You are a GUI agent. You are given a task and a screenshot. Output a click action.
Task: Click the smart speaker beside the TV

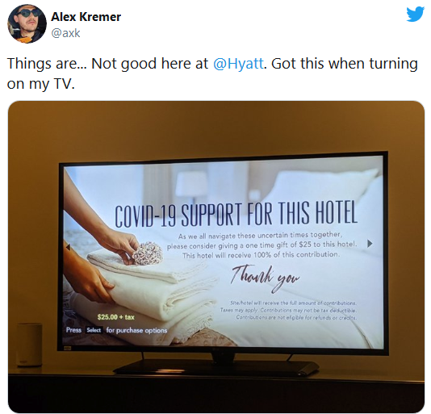[29, 345]
